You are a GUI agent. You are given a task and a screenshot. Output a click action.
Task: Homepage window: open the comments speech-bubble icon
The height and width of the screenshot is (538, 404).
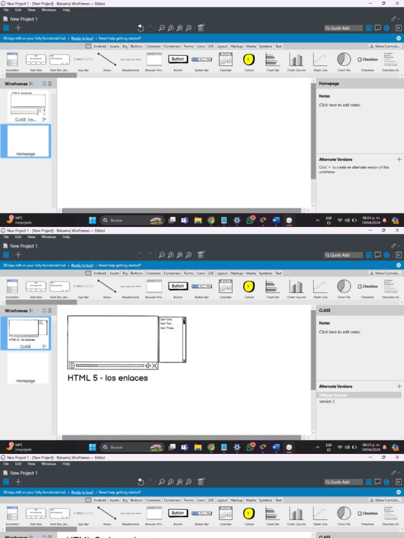(x=378, y=28)
